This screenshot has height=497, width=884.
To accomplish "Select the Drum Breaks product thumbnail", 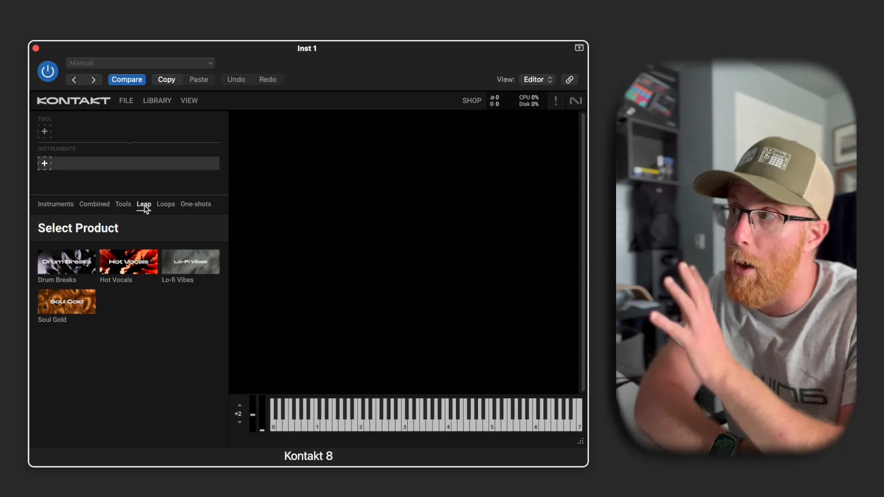I will [x=67, y=262].
